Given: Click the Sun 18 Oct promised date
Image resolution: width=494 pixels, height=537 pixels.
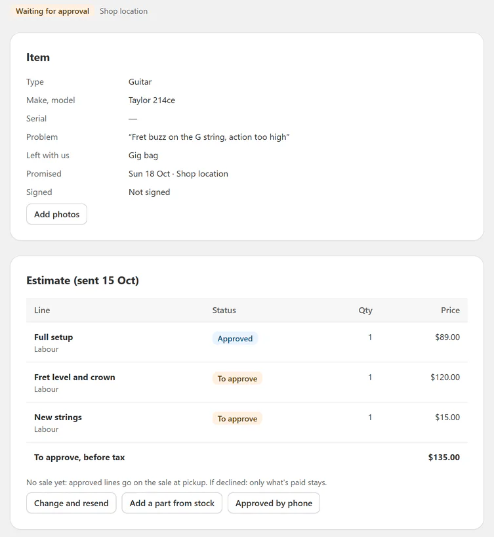Looking at the screenshot, I should tap(150, 173).
